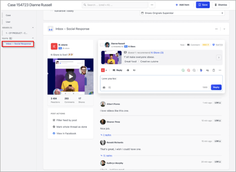Click the assign user icon in comment toolbar

pyautogui.click(x=207, y=70)
